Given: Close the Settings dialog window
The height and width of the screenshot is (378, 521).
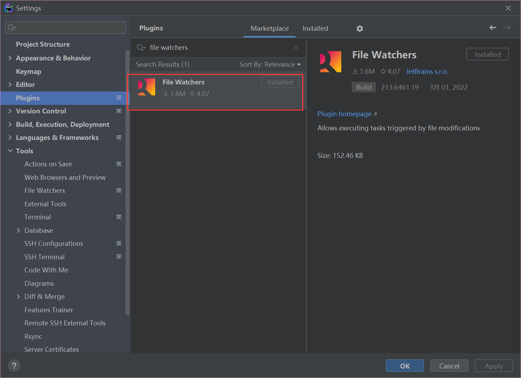Looking at the screenshot, I should coord(508,8).
